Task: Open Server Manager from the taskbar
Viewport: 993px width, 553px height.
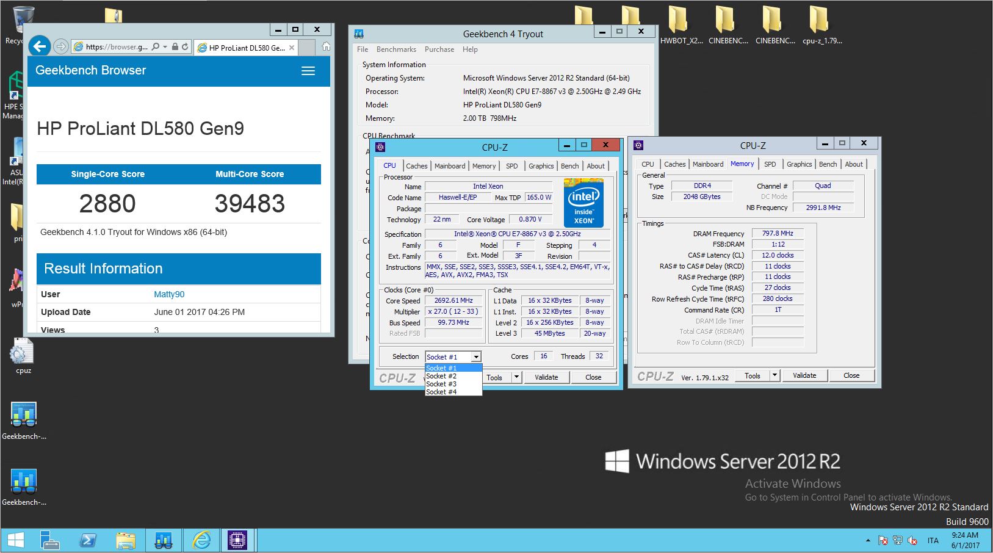Action: 49,540
